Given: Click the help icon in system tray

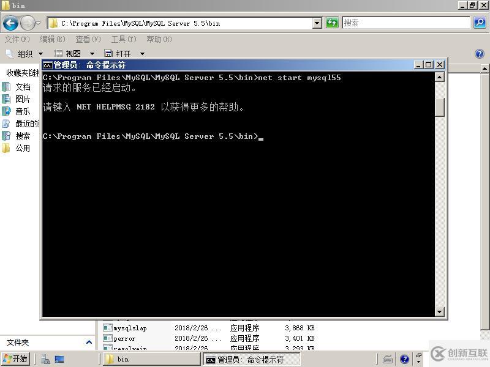Looking at the screenshot, I should pos(404,359).
